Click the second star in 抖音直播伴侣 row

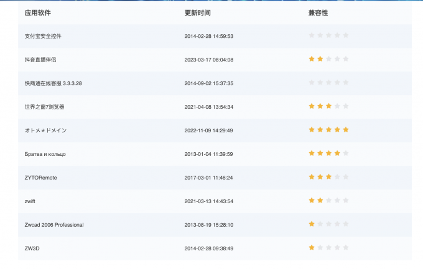tap(320, 59)
